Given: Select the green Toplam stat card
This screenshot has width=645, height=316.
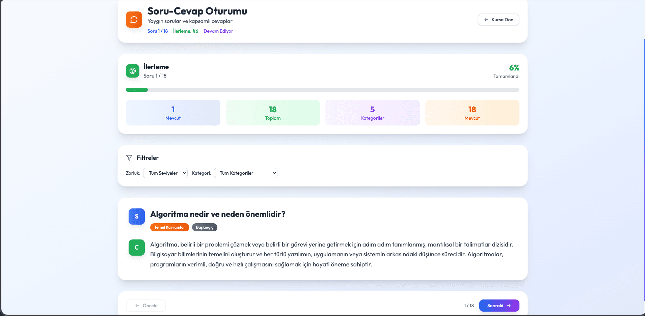Looking at the screenshot, I should pyautogui.click(x=273, y=113).
